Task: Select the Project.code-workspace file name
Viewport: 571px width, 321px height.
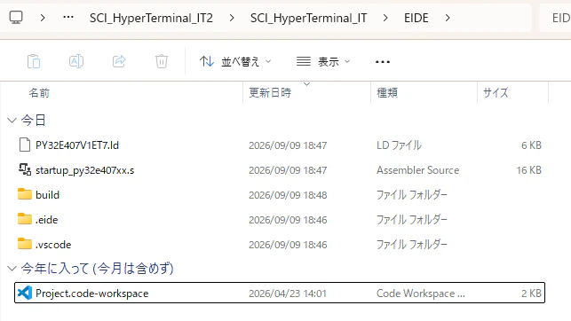Action: click(92, 294)
